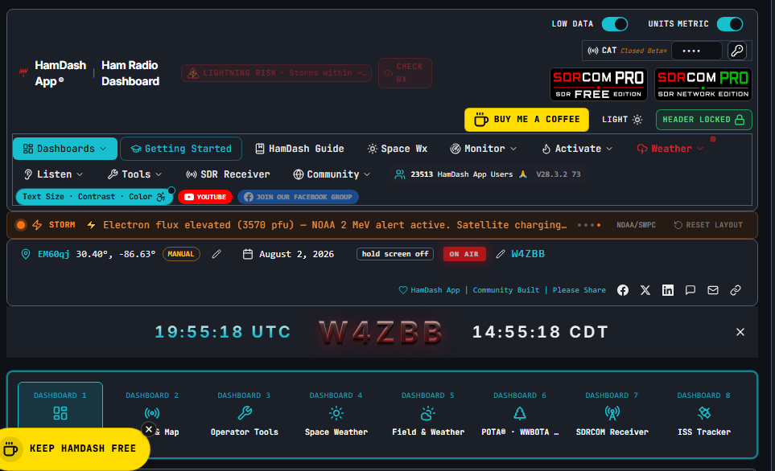Select Dashboard 6 POTA WWBOTA tab
The height and width of the screenshot is (471, 775).
pyautogui.click(x=520, y=414)
